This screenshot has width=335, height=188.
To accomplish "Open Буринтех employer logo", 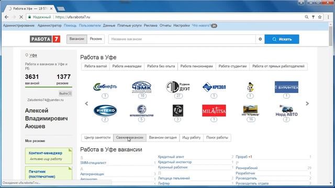I will coord(286,87).
